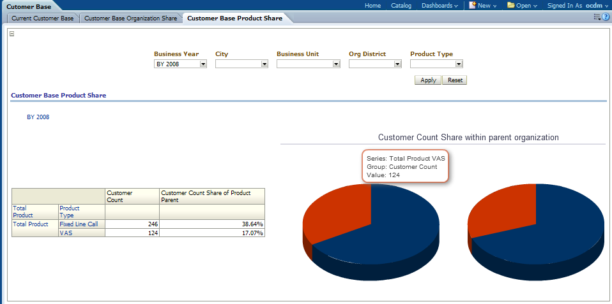This screenshot has height=304, width=612.
Task: Switch to Customer Base Organization Share tab
Action: [131, 18]
